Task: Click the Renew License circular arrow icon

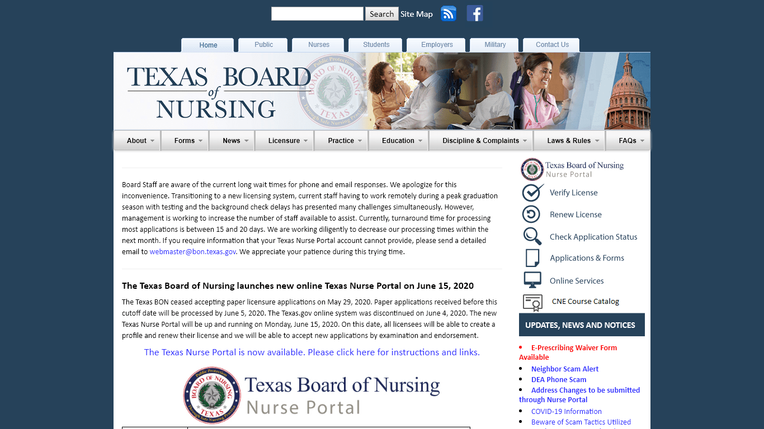Action: 531,214
